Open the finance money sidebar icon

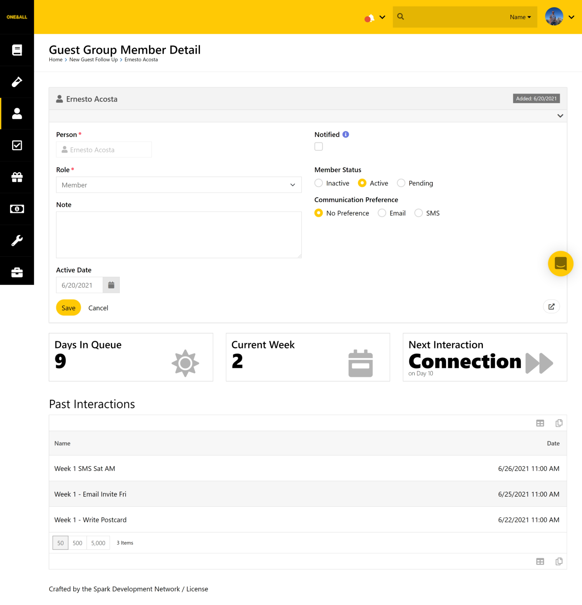[17, 209]
